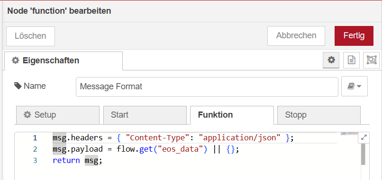This screenshot has height=180, width=382.
Task: Click code line 1 with msg.headers
Action: [x=173, y=138]
